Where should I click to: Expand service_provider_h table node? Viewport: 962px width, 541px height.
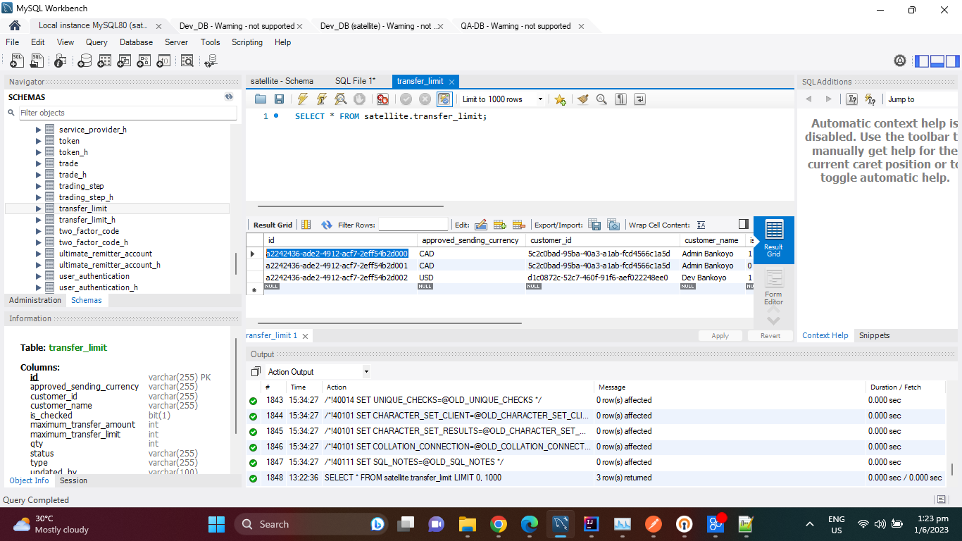[39, 130]
